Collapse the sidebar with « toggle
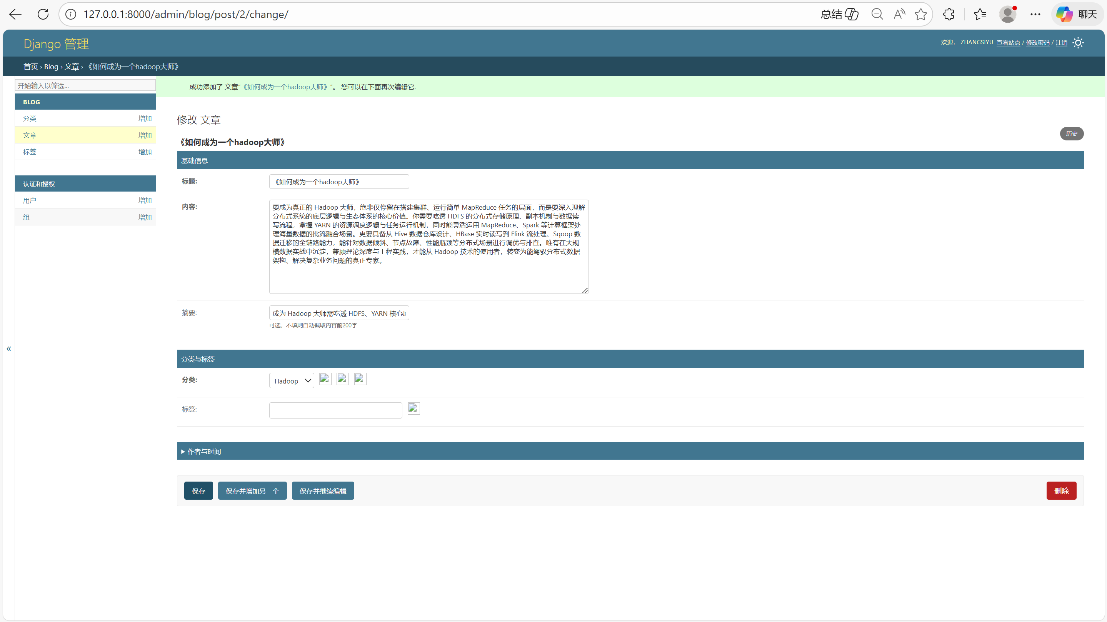This screenshot has height=622, width=1107. pyautogui.click(x=8, y=349)
